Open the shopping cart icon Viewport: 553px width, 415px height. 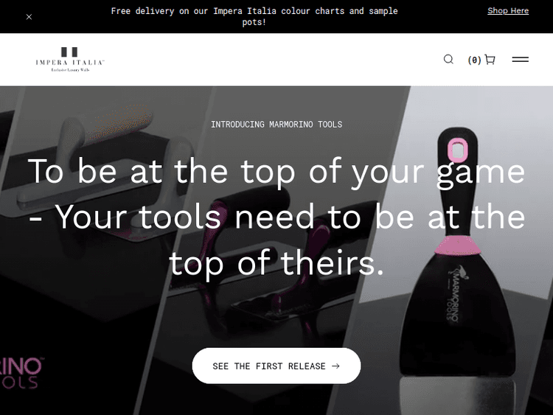point(490,59)
